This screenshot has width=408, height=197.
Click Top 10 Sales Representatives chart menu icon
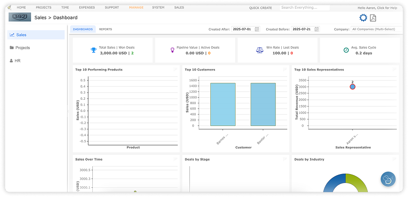394,69
